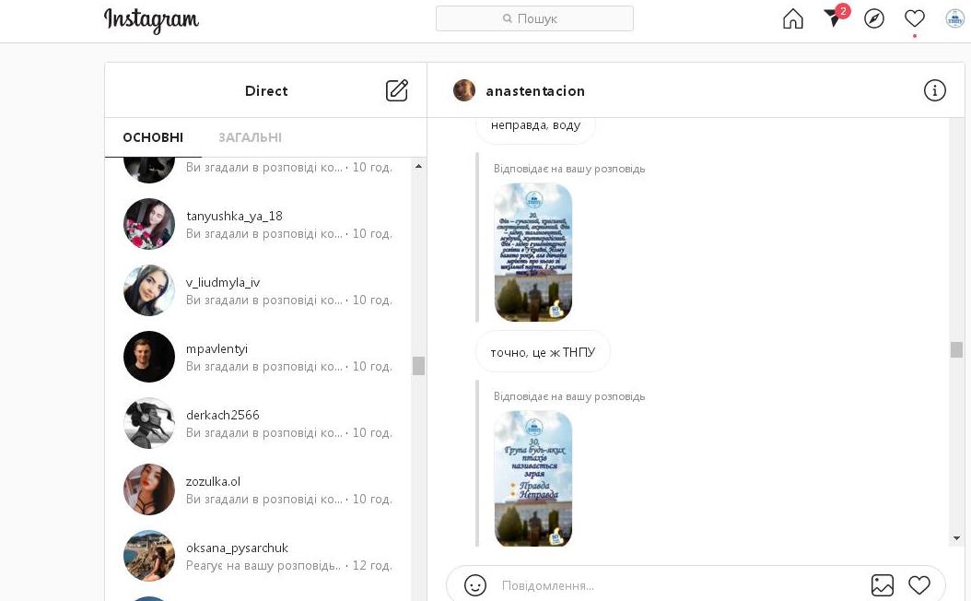Click the Instagram logo

(x=151, y=19)
